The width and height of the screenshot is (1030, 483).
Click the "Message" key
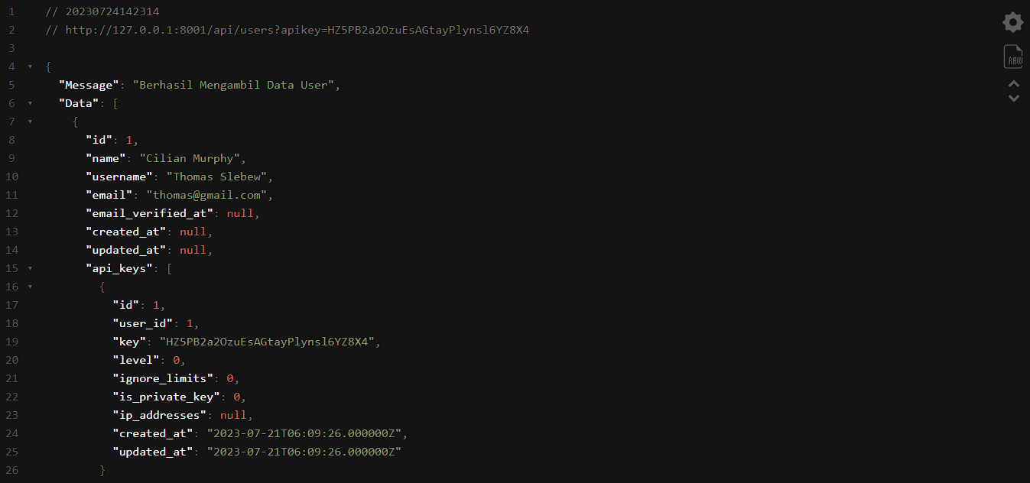89,85
